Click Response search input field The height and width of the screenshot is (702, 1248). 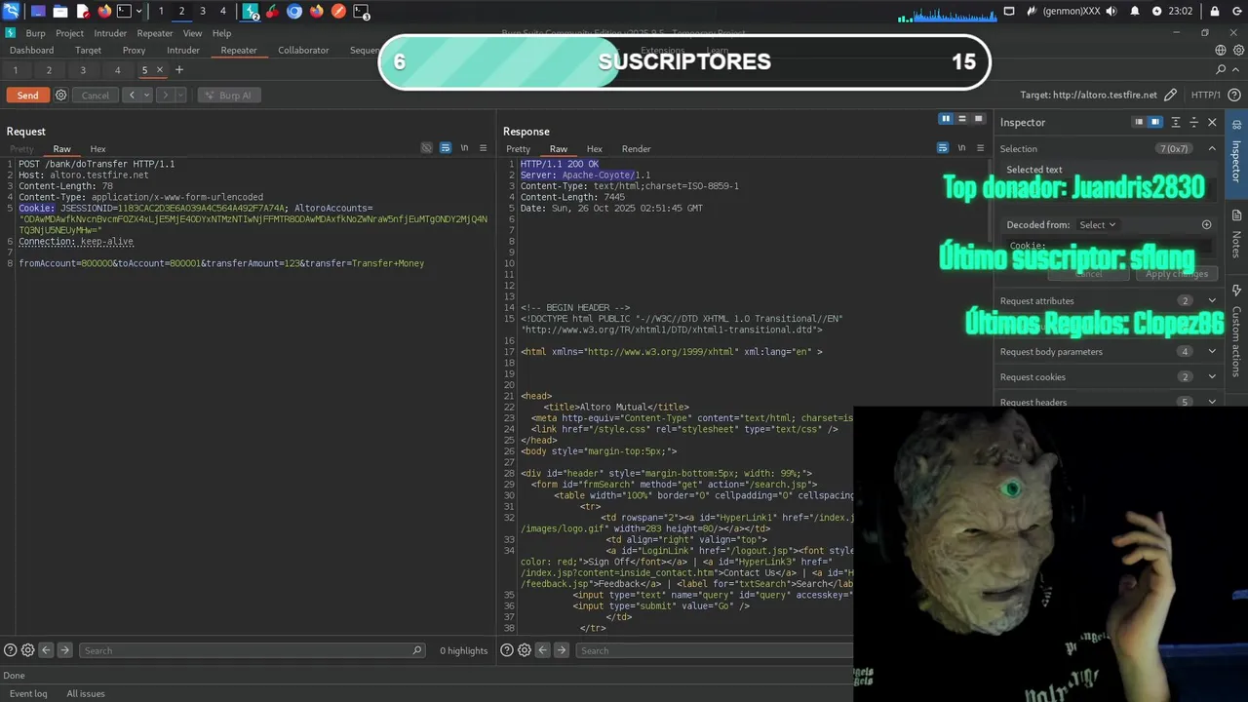(715, 650)
